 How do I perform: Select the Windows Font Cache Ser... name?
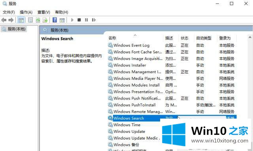click(138, 52)
